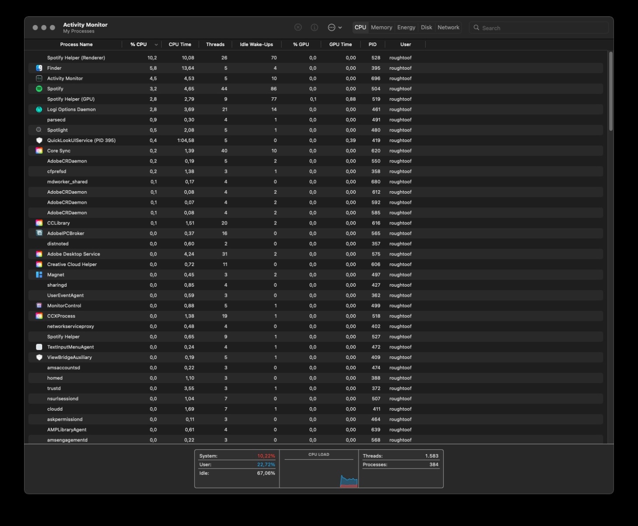Click the System CPU percentage value
This screenshot has height=526, width=638.
[266, 456]
